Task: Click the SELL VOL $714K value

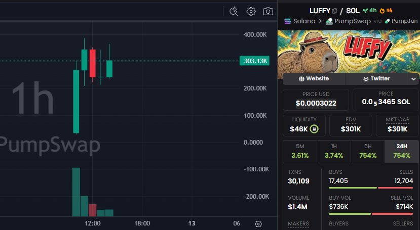Action: click(404, 206)
